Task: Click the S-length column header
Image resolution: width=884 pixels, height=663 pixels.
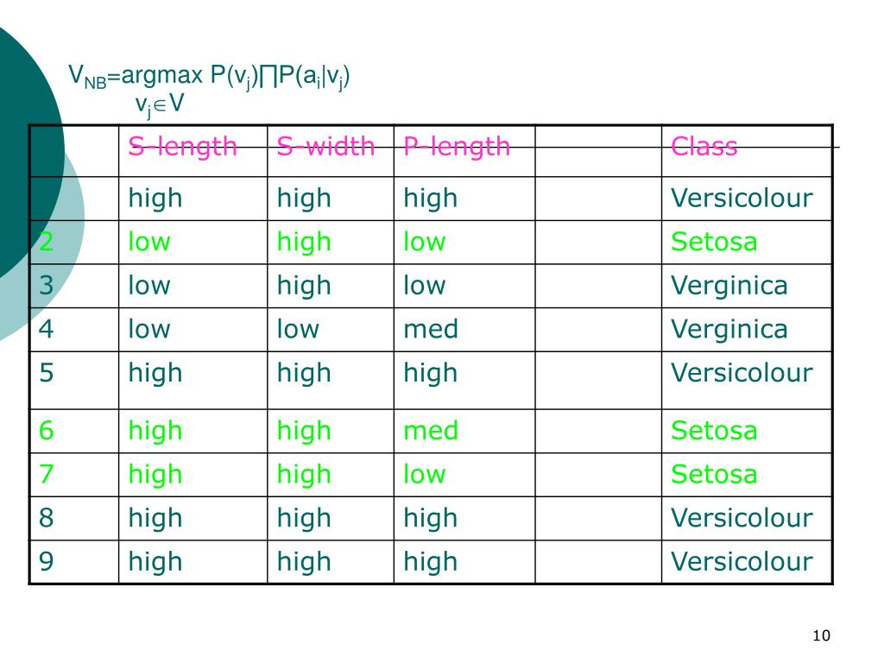Action: 183,147
